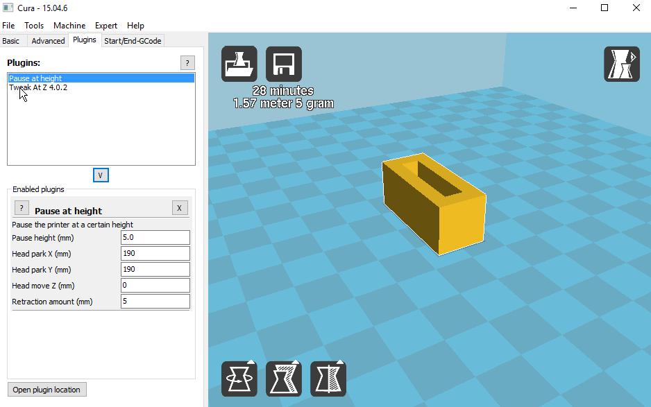Image resolution: width=651 pixels, height=407 pixels.
Task: Click the Pause height (mm) field
Action: [155, 237]
